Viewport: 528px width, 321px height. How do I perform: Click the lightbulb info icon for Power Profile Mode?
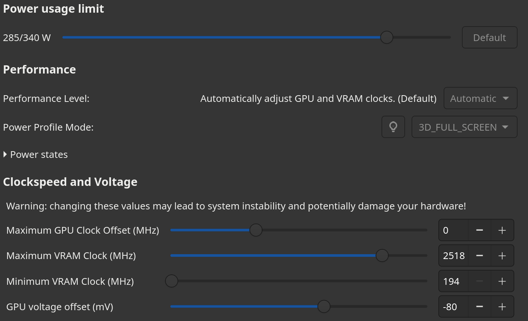pyautogui.click(x=393, y=127)
